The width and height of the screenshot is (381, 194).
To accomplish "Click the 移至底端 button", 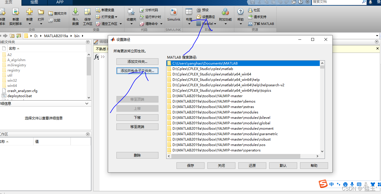I will point(137,127).
